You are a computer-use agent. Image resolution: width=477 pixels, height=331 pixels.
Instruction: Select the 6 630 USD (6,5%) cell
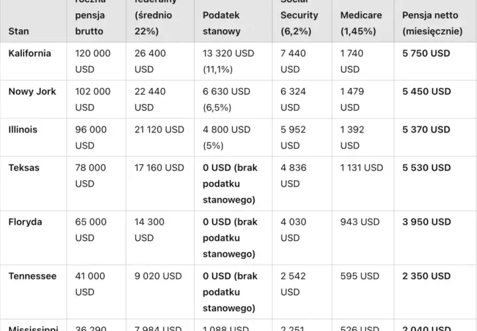pyautogui.click(x=227, y=99)
